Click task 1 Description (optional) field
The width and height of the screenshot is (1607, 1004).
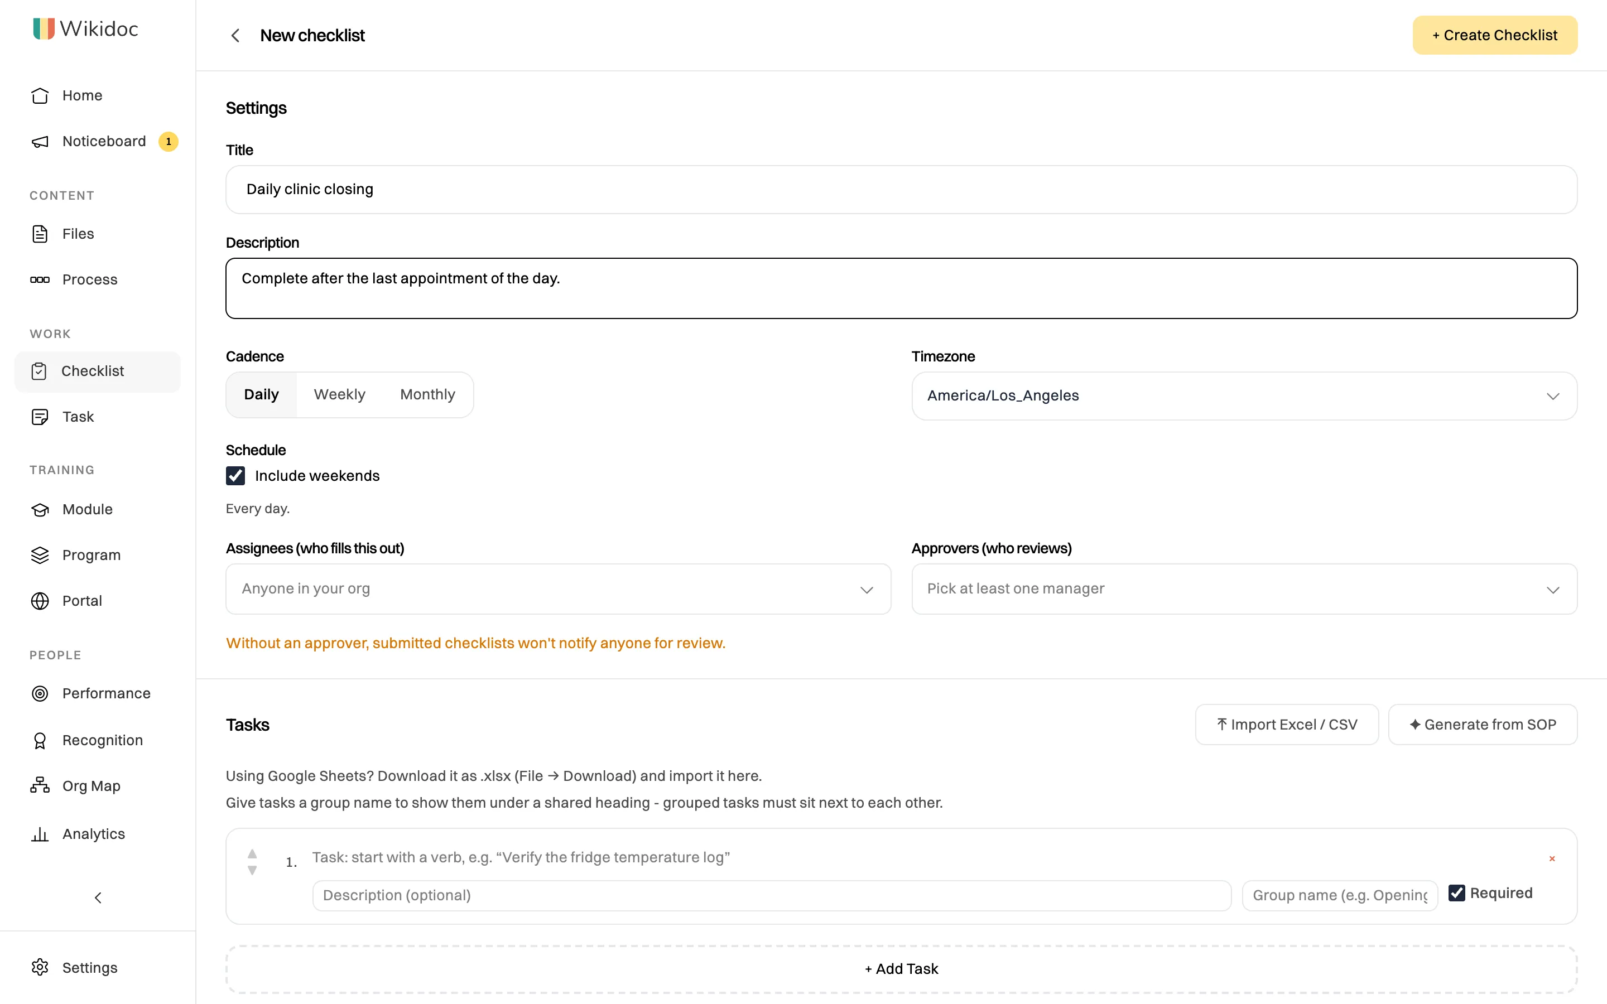click(x=772, y=895)
